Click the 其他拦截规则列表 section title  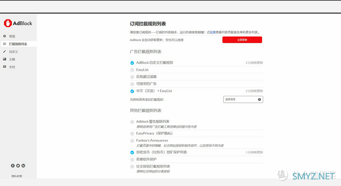[145, 110]
